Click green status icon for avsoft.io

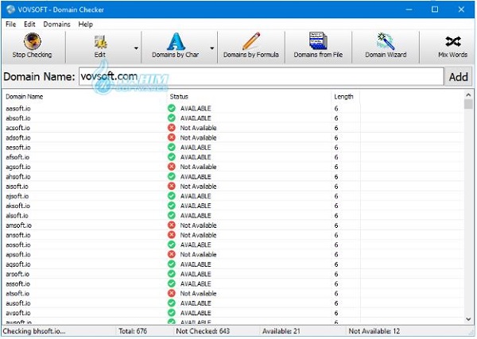pyautogui.click(x=172, y=313)
